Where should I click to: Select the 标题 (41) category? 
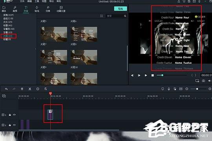[8, 25]
